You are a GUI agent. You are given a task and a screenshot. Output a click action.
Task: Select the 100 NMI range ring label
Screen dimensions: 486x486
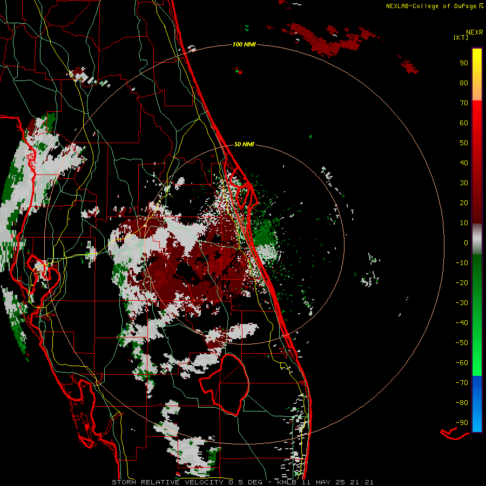click(244, 44)
